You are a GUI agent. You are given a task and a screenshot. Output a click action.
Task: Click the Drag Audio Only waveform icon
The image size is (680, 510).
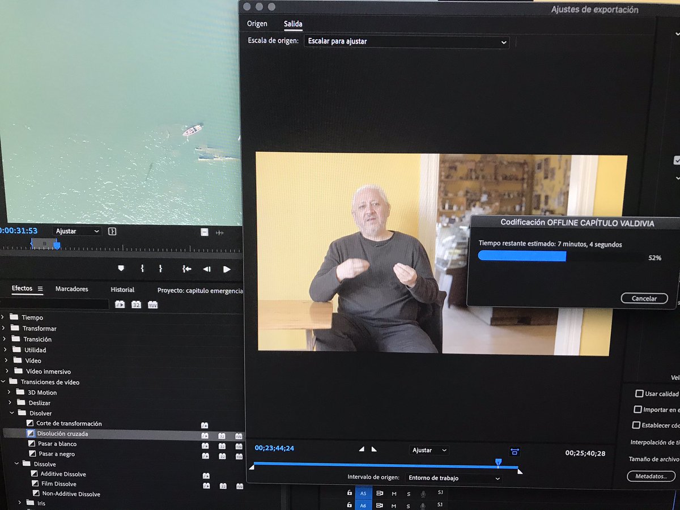[x=219, y=232]
